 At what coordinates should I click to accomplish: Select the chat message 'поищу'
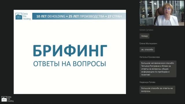[145, 36]
